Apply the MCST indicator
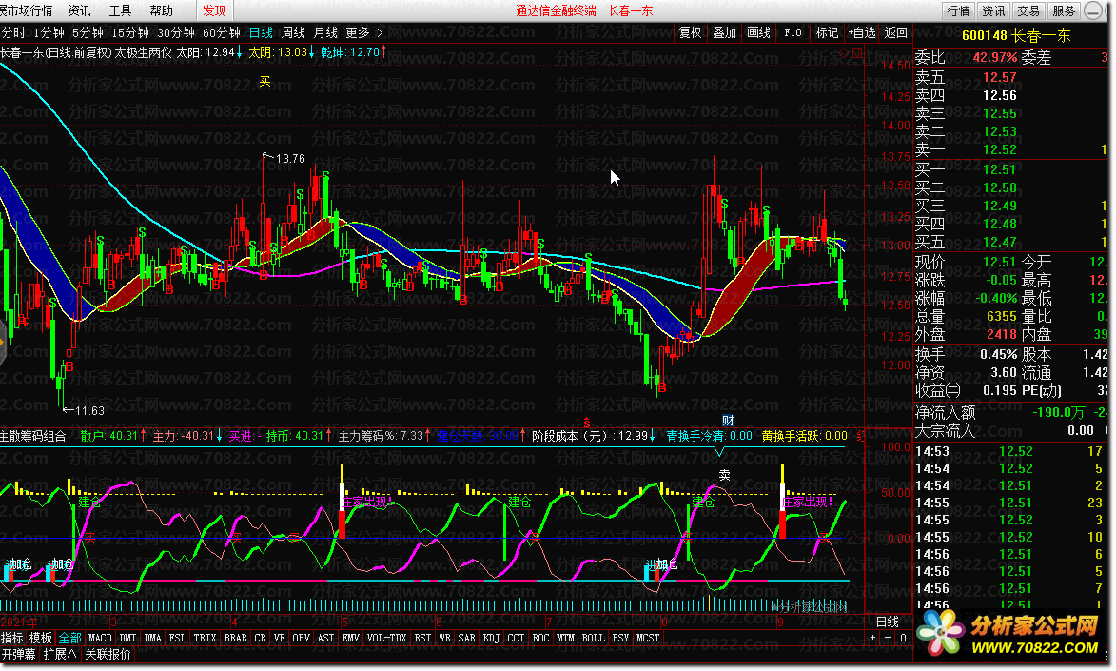This screenshot has height=671, width=1116. [x=647, y=639]
